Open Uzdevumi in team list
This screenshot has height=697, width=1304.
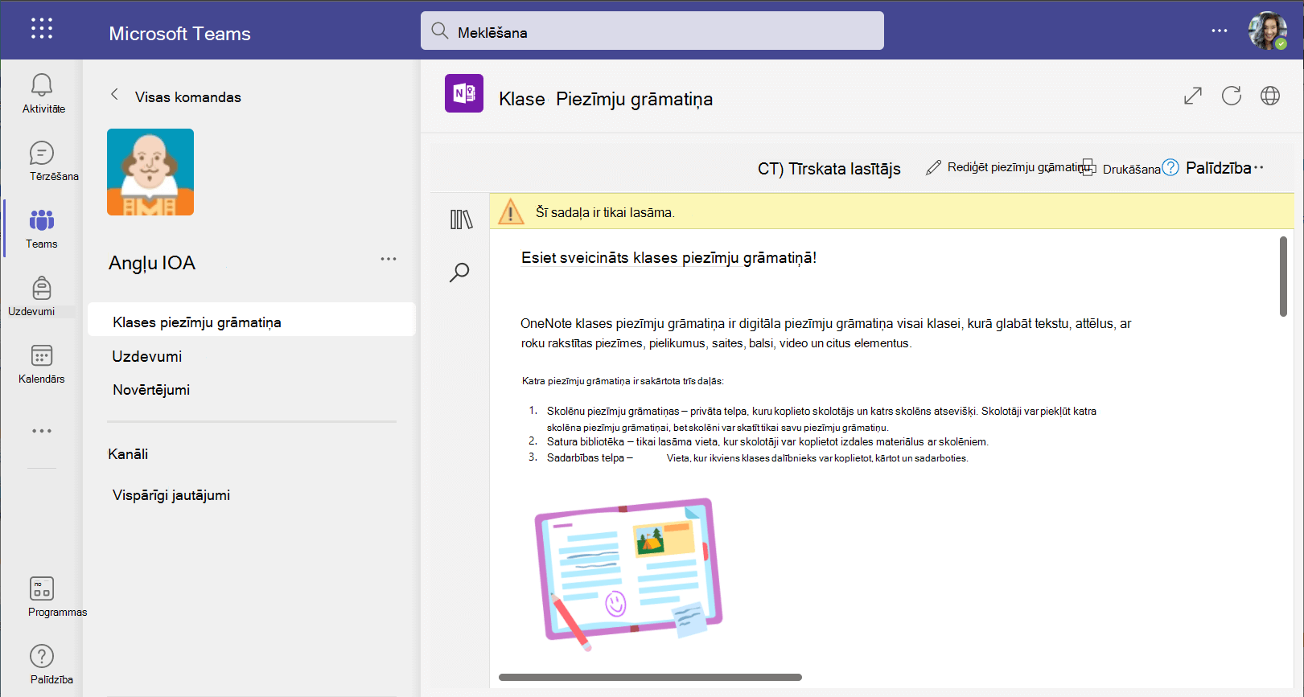coord(147,356)
